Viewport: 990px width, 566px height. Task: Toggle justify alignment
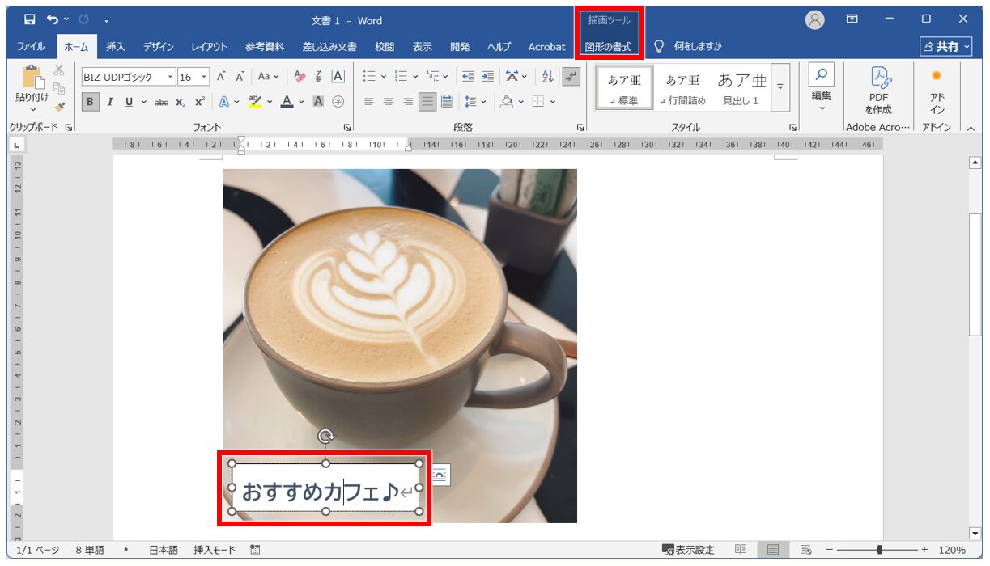coord(428,102)
